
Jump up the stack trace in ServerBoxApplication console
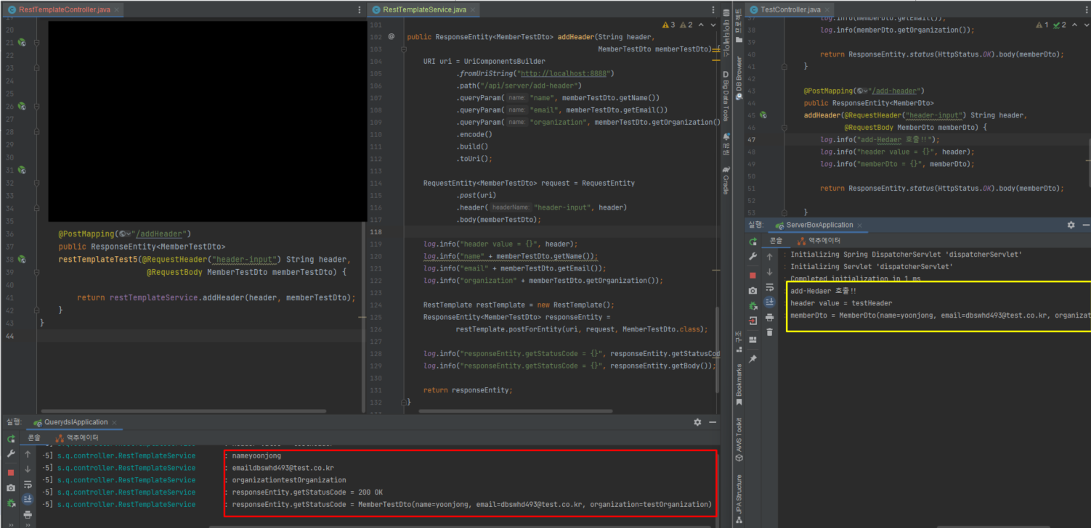(x=770, y=257)
